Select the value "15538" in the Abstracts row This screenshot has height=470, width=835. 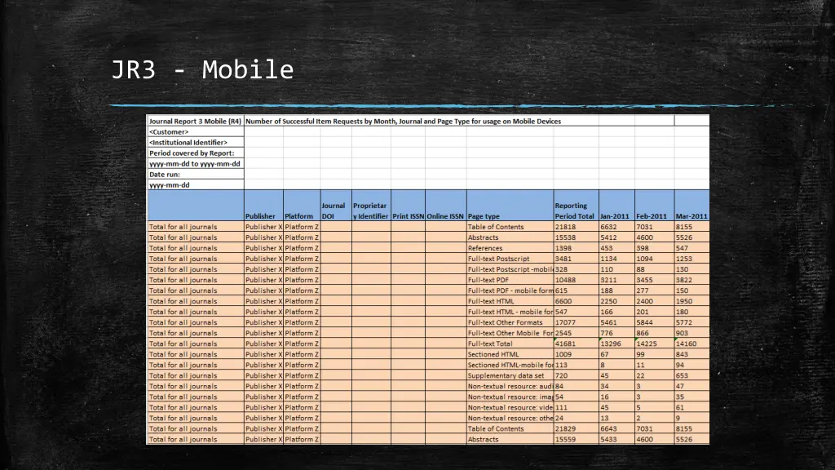click(x=576, y=237)
